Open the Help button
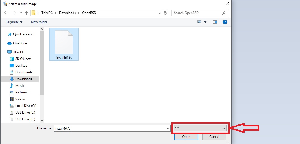The width and height of the screenshot is (300, 144). 225,22
